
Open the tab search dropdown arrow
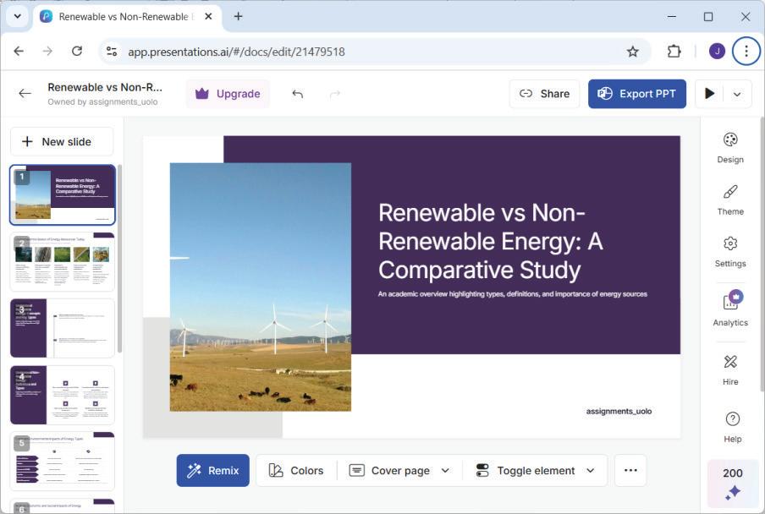point(18,16)
